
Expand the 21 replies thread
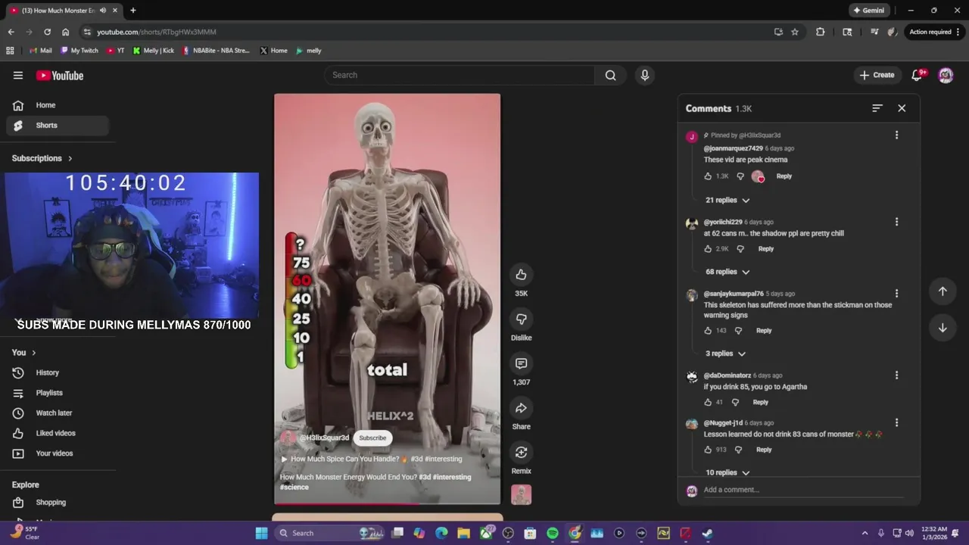pyautogui.click(x=728, y=201)
